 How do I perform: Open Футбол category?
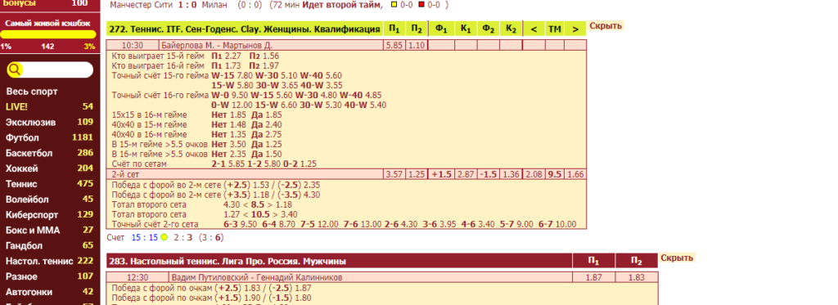(x=22, y=137)
